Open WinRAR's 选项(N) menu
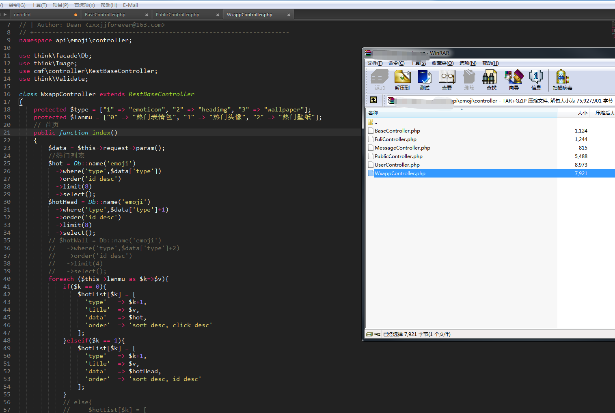 tap(468, 63)
